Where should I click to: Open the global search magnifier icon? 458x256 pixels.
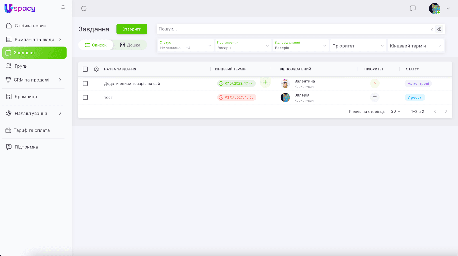tap(84, 9)
